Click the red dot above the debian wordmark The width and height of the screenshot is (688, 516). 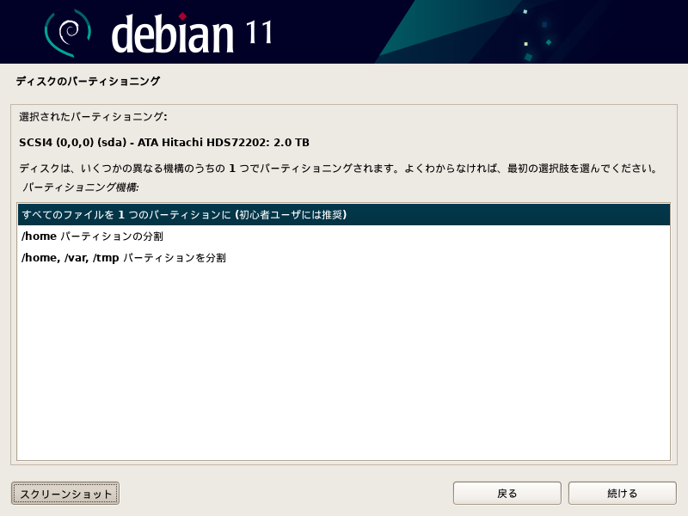[x=182, y=16]
